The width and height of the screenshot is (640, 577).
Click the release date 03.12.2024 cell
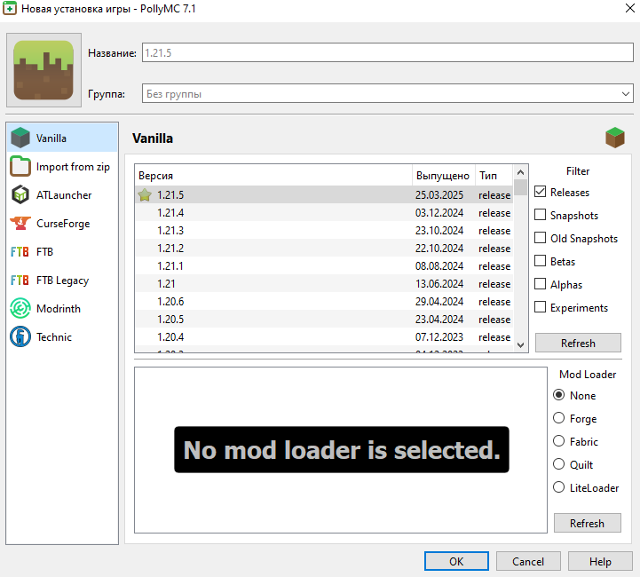(439, 212)
